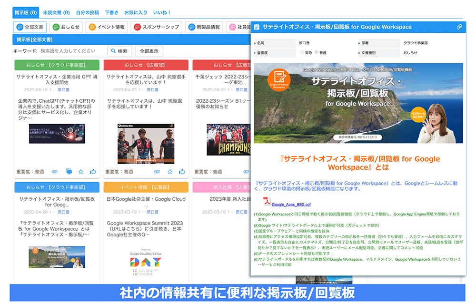
Task: Click the pink 新入社員 card header
Action: point(222,187)
